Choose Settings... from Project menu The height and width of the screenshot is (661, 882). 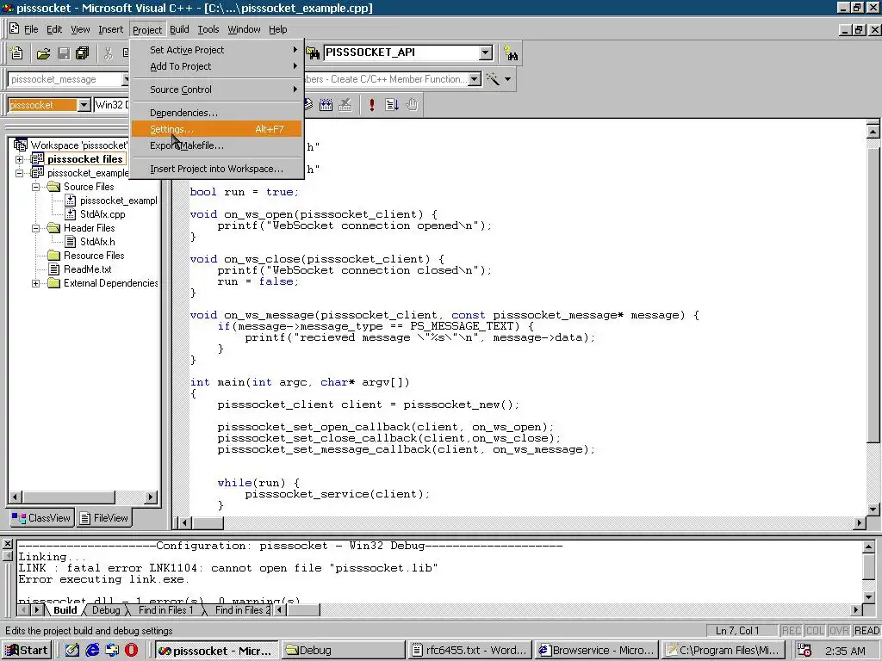[217, 129]
